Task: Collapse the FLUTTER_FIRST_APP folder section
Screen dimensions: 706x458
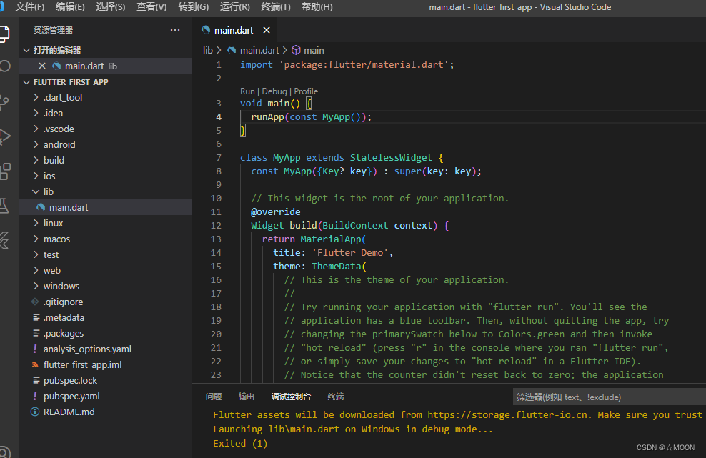Action: (x=26, y=82)
